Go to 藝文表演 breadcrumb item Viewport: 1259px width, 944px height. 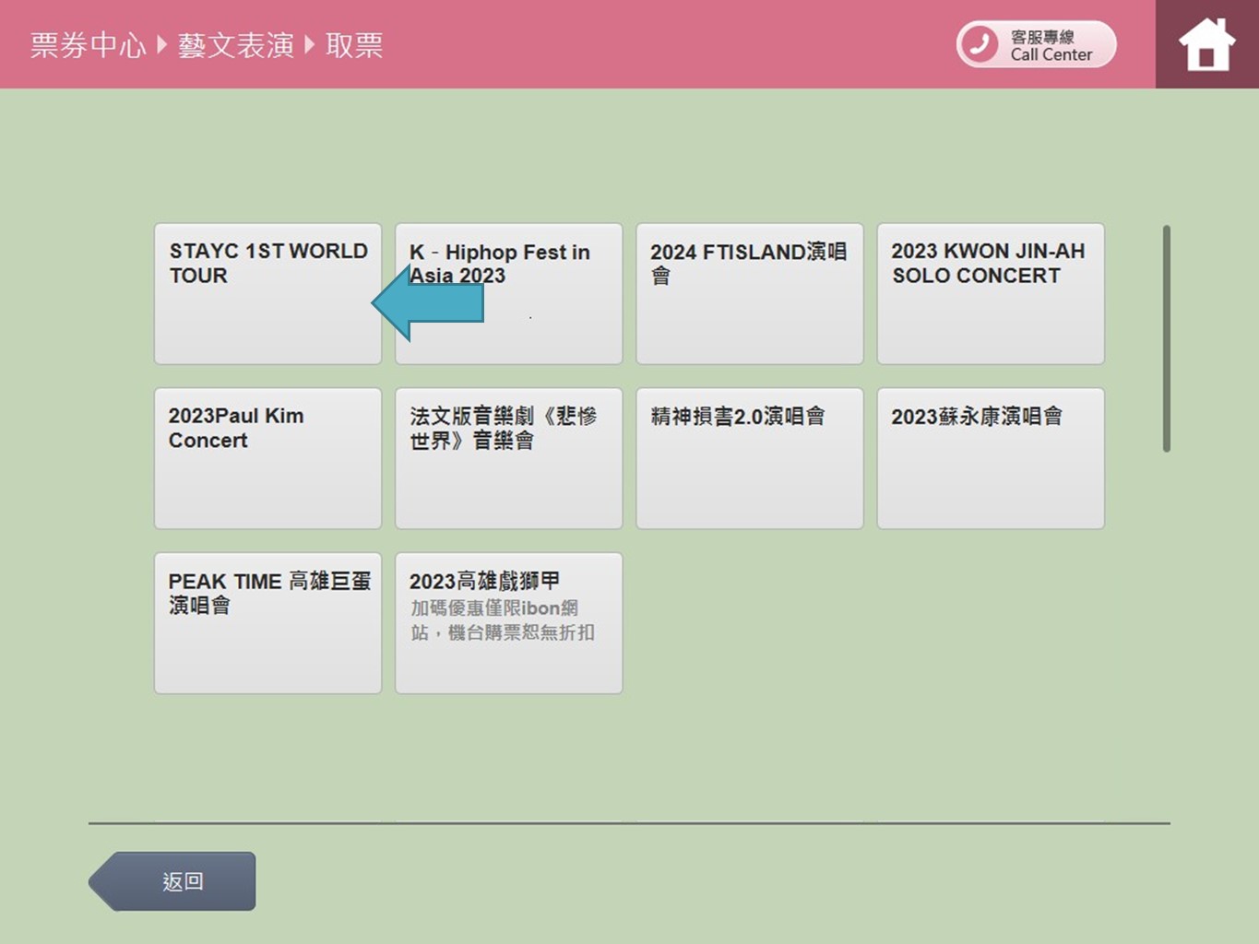(x=235, y=45)
